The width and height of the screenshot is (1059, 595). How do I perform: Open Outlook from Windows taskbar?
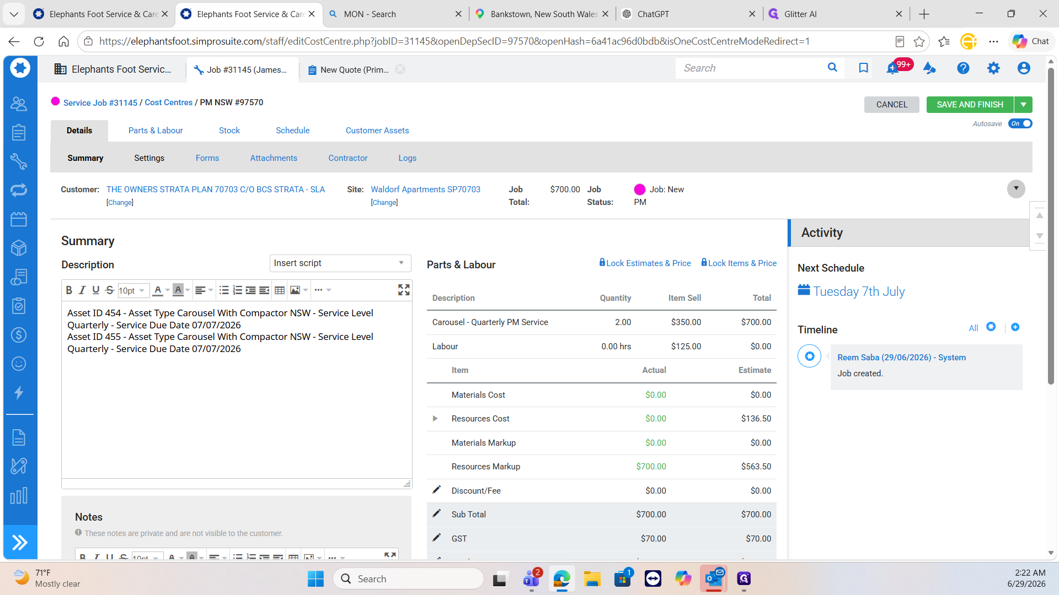click(x=714, y=578)
